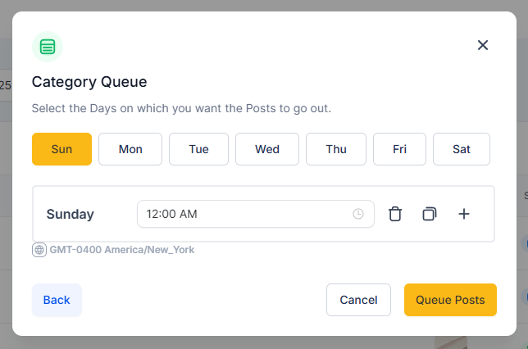Click the Sunday row label
Viewport: 528px width, 349px height.
click(71, 215)
